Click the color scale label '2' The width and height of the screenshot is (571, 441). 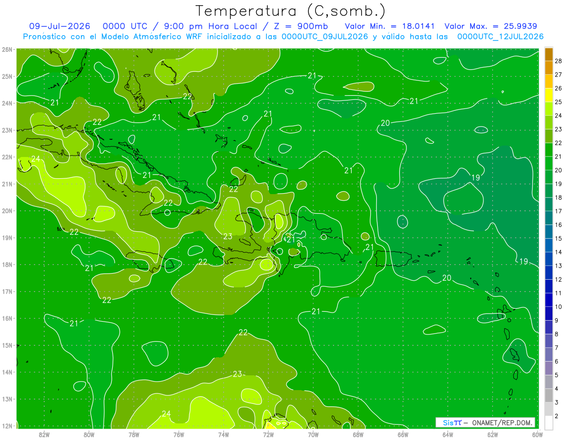click(557, 416)
